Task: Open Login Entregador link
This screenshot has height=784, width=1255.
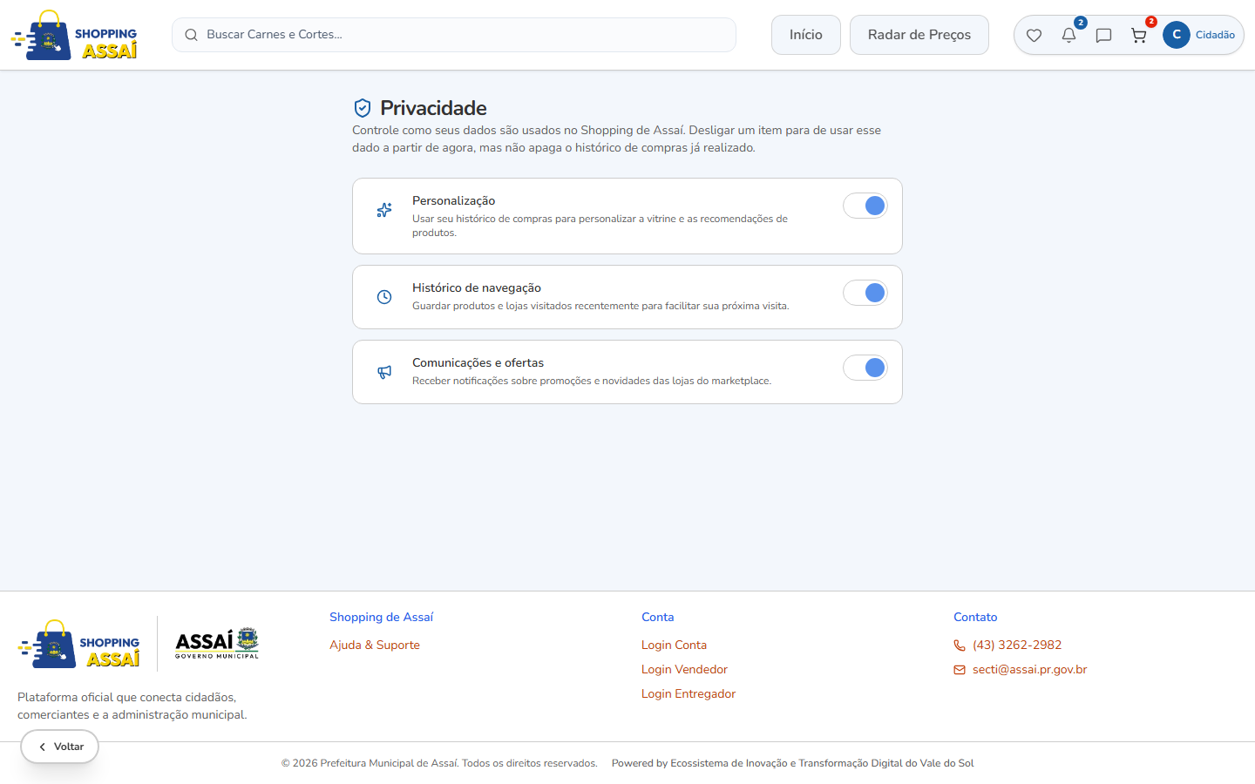Action: 689,693
